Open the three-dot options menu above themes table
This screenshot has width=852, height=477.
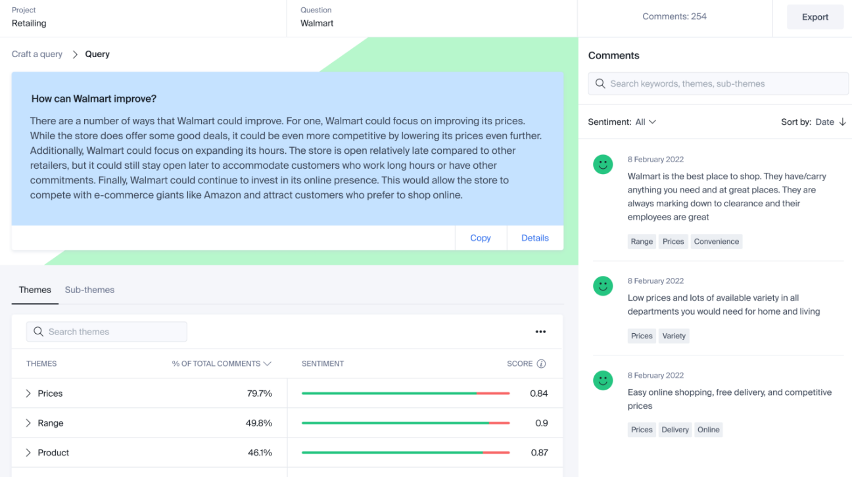pyautogui.click(x=540, y=332)
